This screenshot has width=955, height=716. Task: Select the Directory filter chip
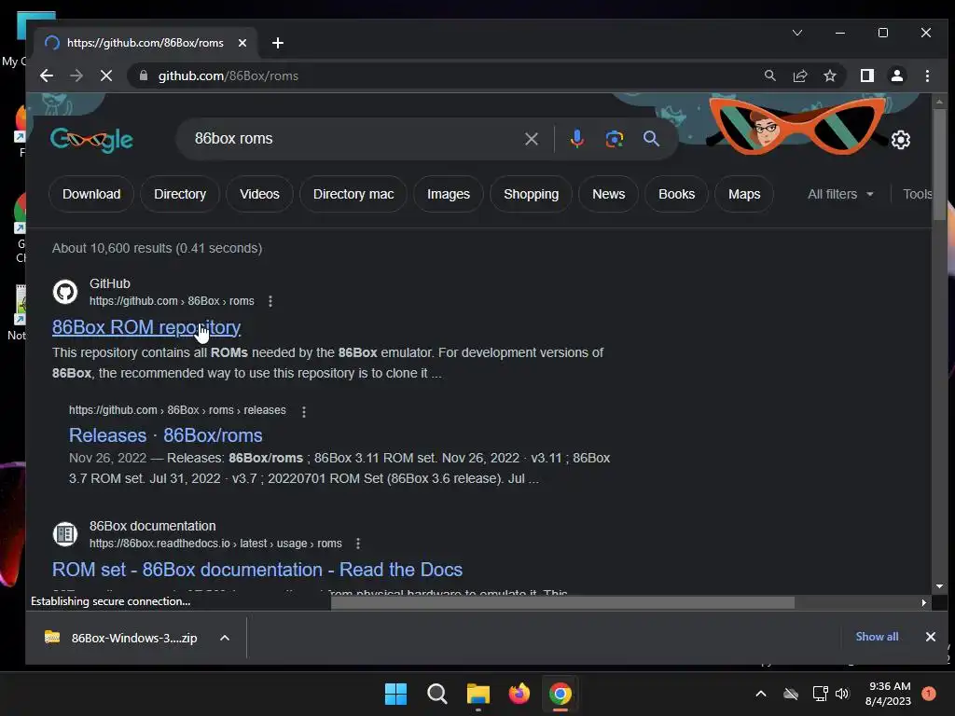pos(180,194)
